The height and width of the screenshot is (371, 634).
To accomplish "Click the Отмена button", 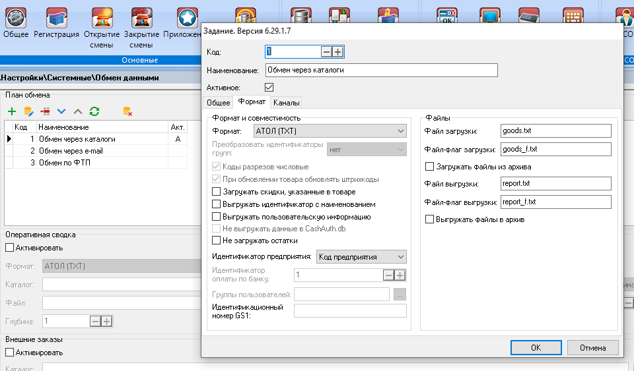I will click(x=593, y=348).
